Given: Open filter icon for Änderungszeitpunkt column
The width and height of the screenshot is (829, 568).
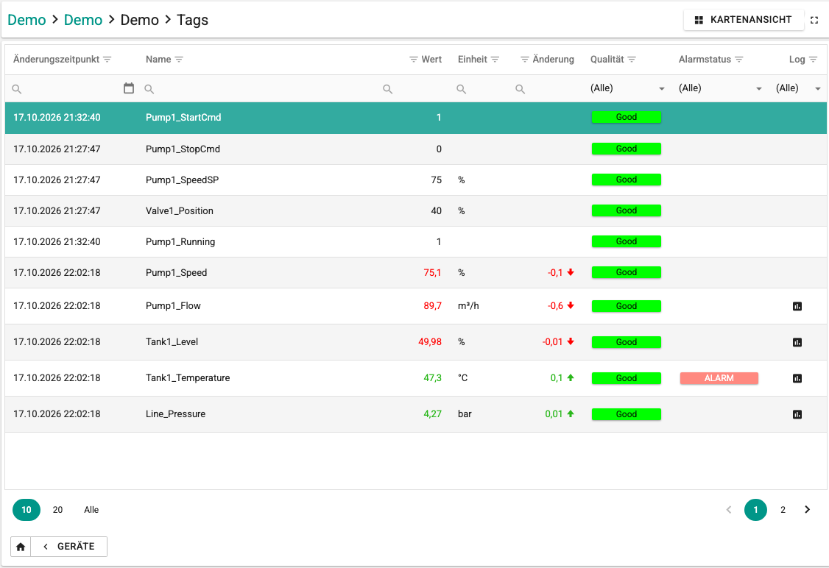Looking at the screenshot, I should tap(107, 59).
